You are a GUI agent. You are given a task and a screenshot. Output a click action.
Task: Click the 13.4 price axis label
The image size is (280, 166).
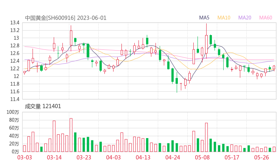pyautogui.click(x=15, y=23)
